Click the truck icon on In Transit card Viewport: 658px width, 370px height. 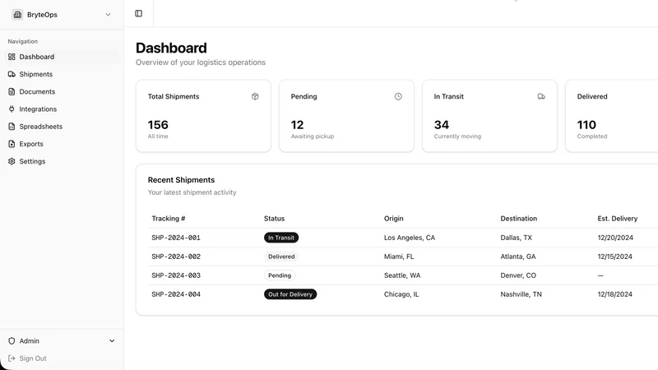pyautogui.click(x=541, y=96)
